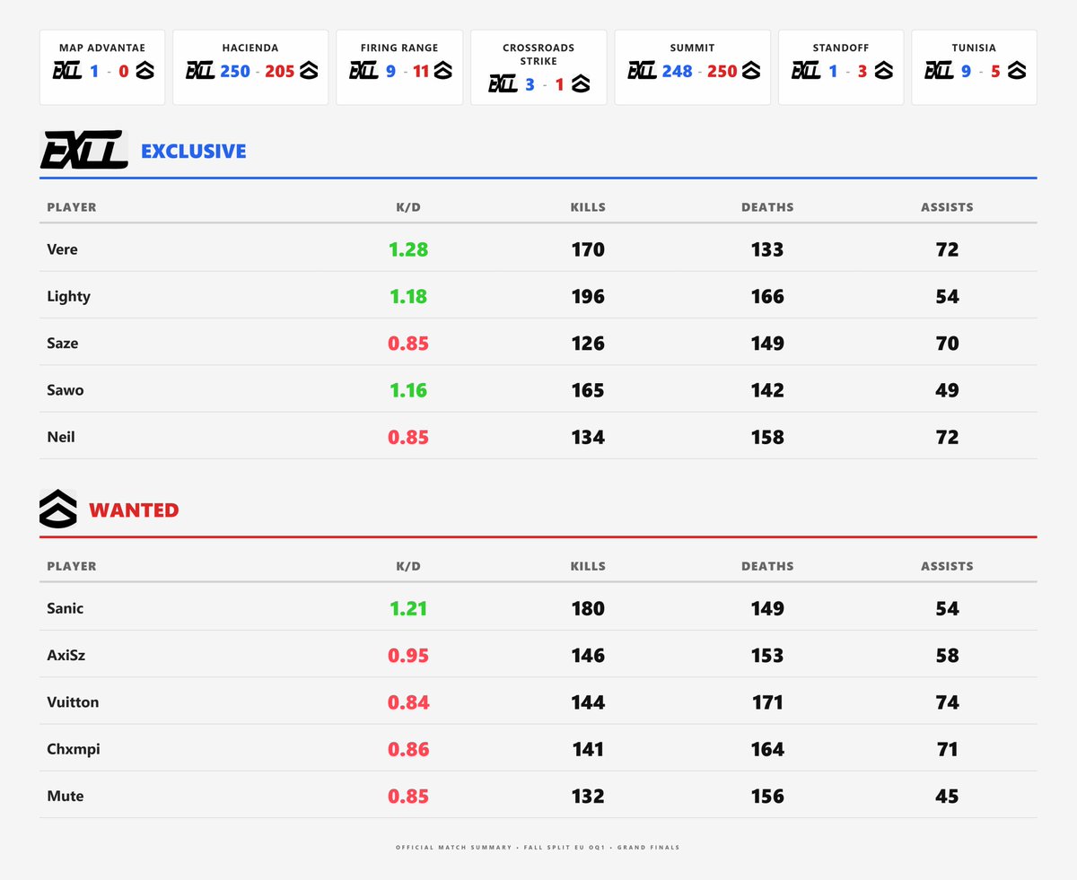
Task: Click the Wanted chevron logo in Hacienda card
Action: click(310, 71)
